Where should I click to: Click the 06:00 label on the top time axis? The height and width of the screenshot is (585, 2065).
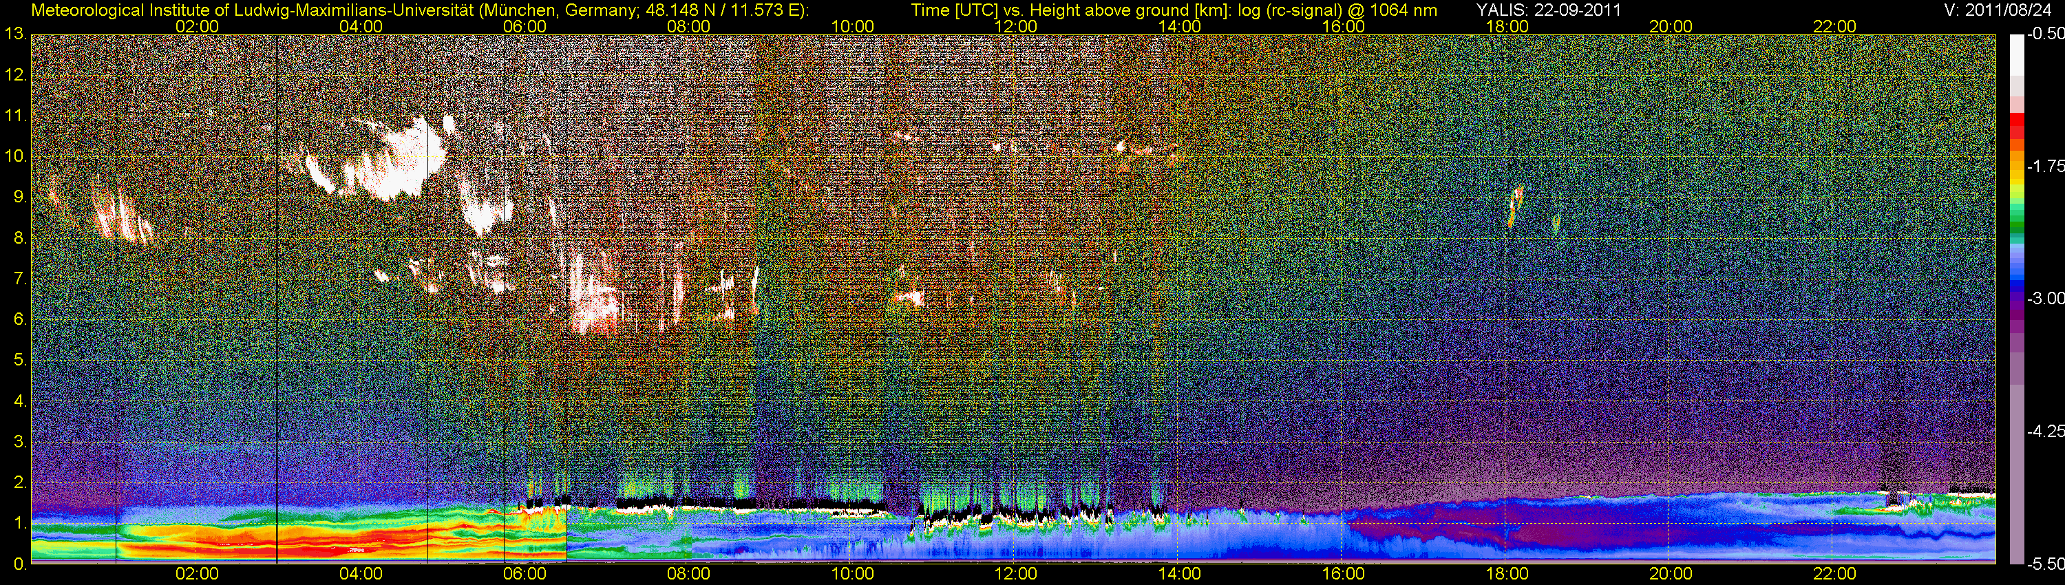525,26
